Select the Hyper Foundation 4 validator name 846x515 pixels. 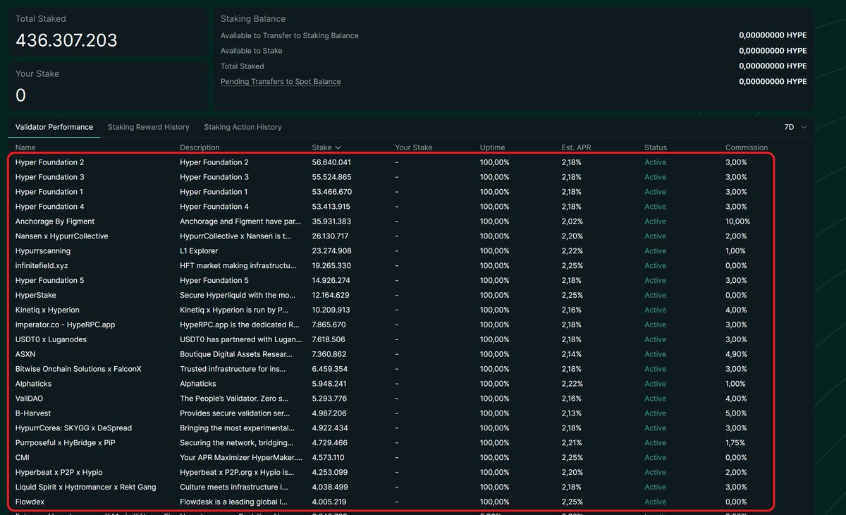pyautogui.click(x=50, y=207)
